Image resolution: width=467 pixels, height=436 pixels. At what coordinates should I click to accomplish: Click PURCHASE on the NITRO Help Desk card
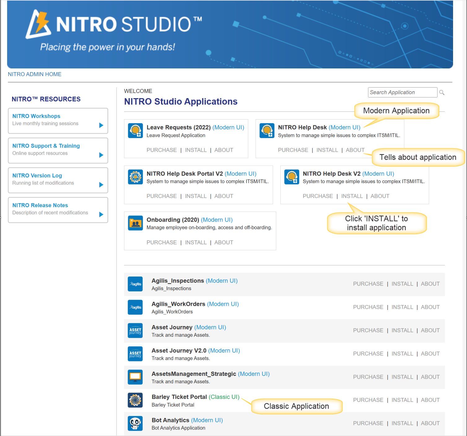tap(293, 150)
